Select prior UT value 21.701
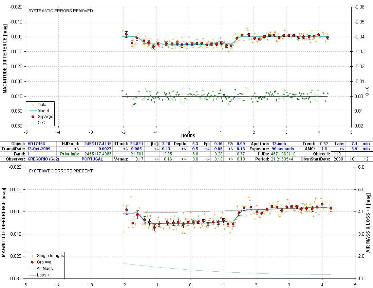The height and width of the screenshot is (288, 373). 137,154
